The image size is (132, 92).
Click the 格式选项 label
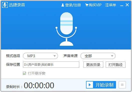click(x=13, y=56)
